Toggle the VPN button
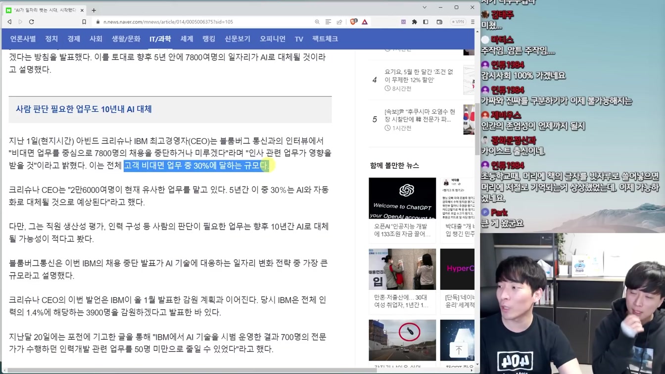 tap(458, 22)
